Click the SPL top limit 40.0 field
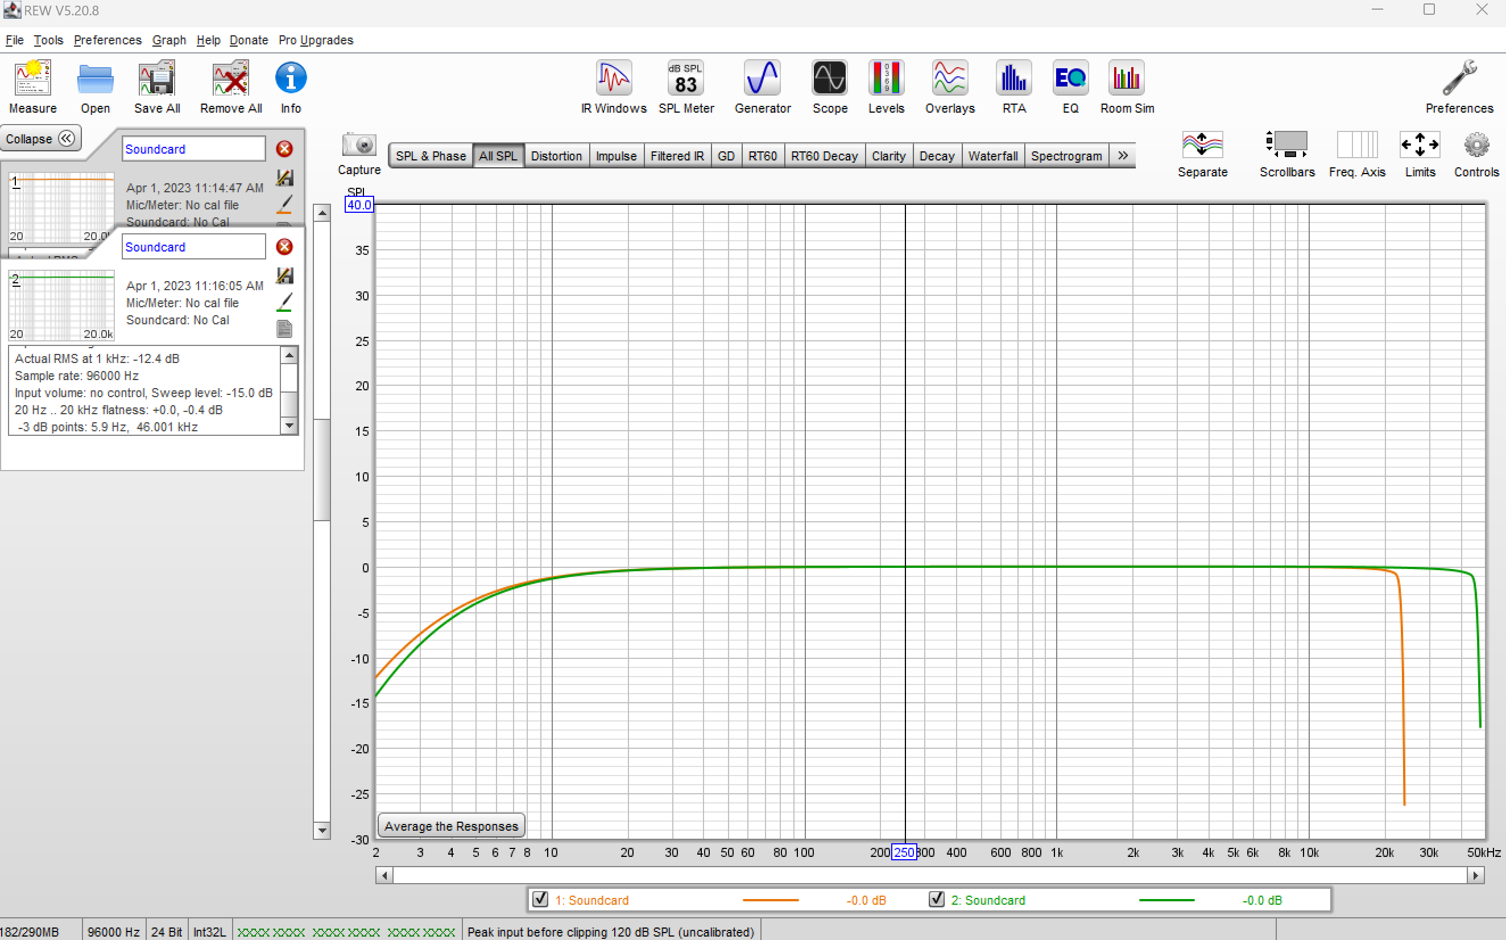The width and height of the screenshot is (1506, 940). click(359, 204)
